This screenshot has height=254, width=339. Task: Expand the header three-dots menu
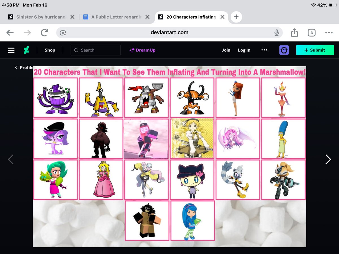[264, 50]
